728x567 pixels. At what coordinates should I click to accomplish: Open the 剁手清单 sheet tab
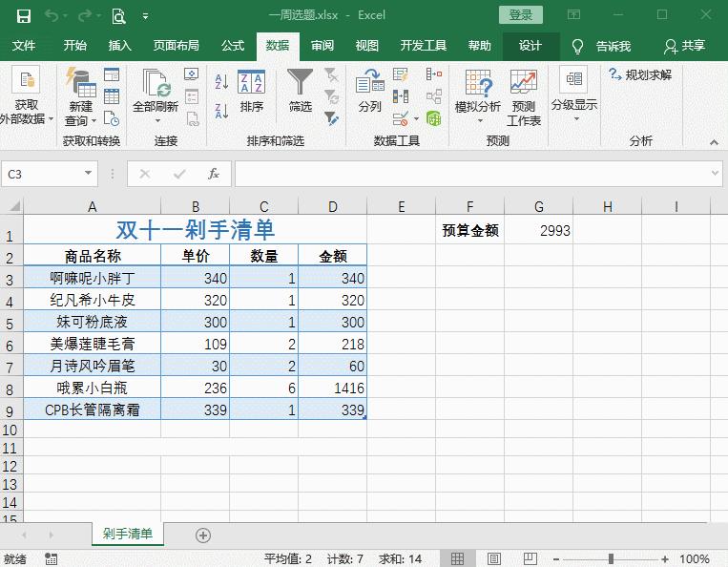point(128,534)
